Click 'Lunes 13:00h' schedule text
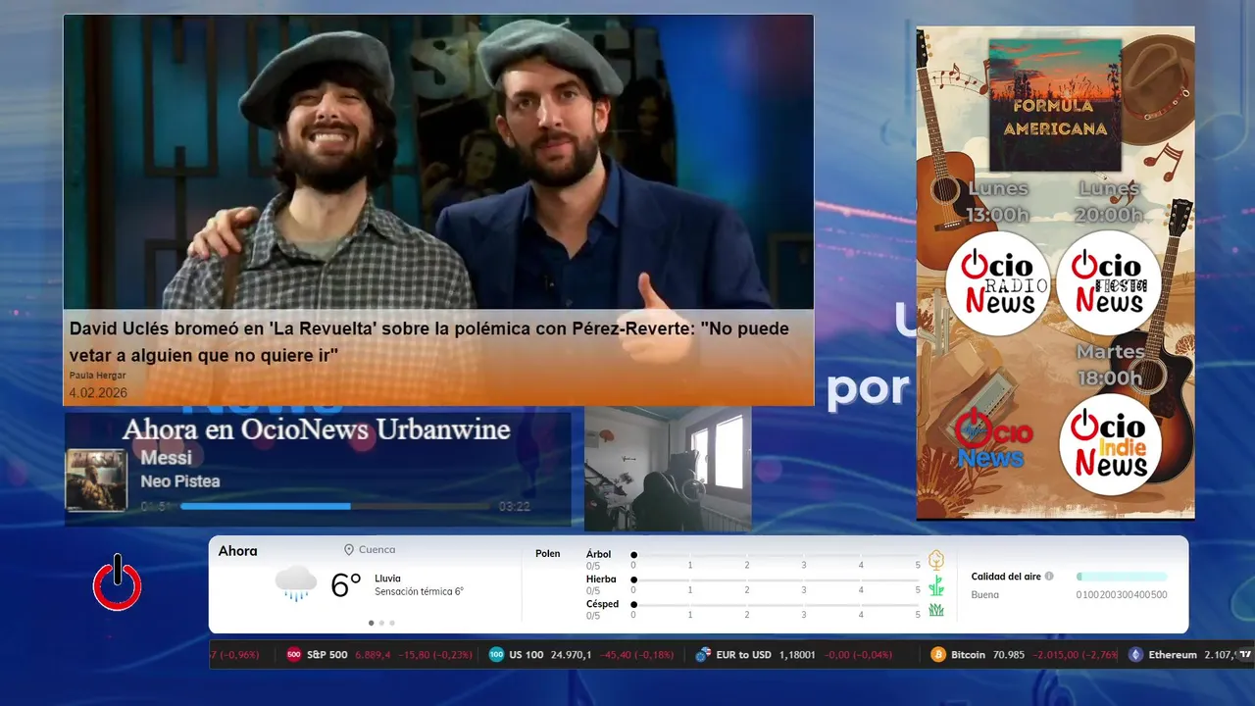The width and height of the screenshot is (1255, 706). (x=999, y=201)
